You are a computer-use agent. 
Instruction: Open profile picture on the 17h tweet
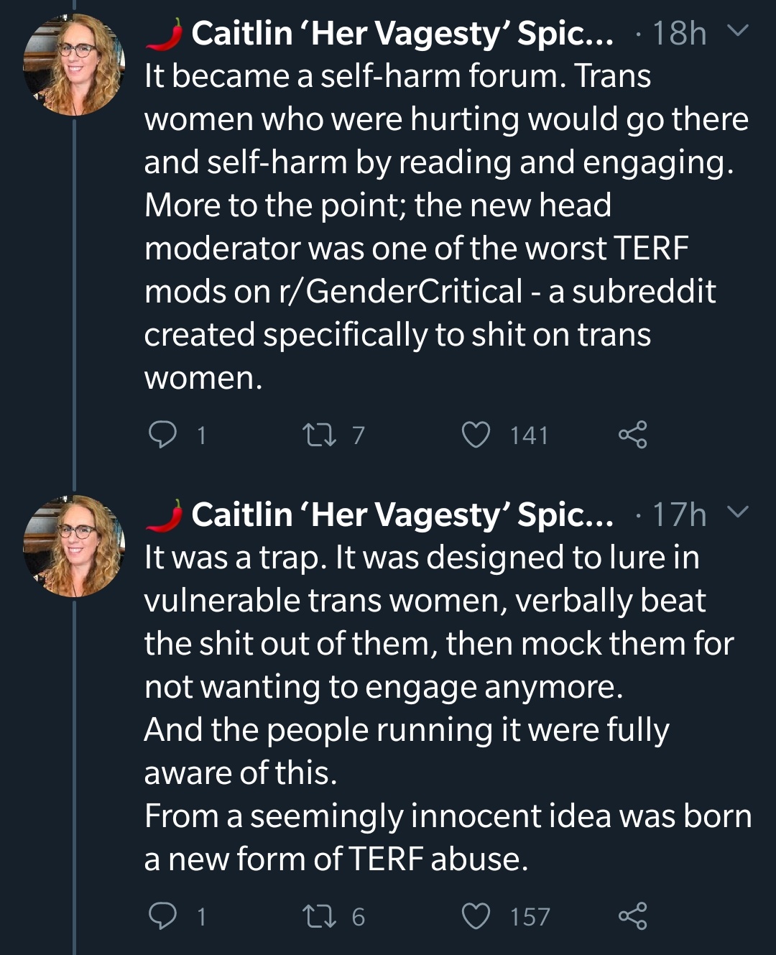pyautogui.click(x=74, y=546)
